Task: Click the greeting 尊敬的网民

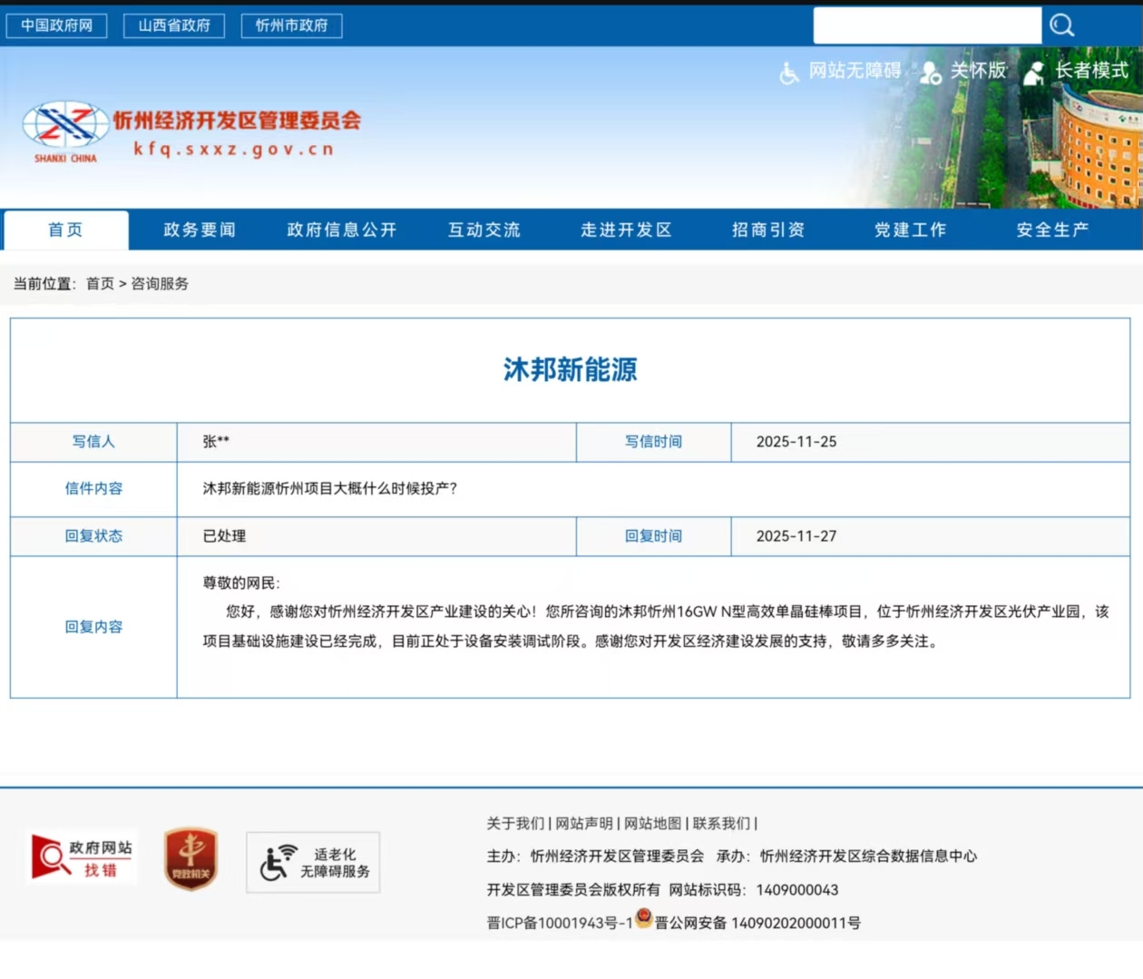Action: (241, 583)
